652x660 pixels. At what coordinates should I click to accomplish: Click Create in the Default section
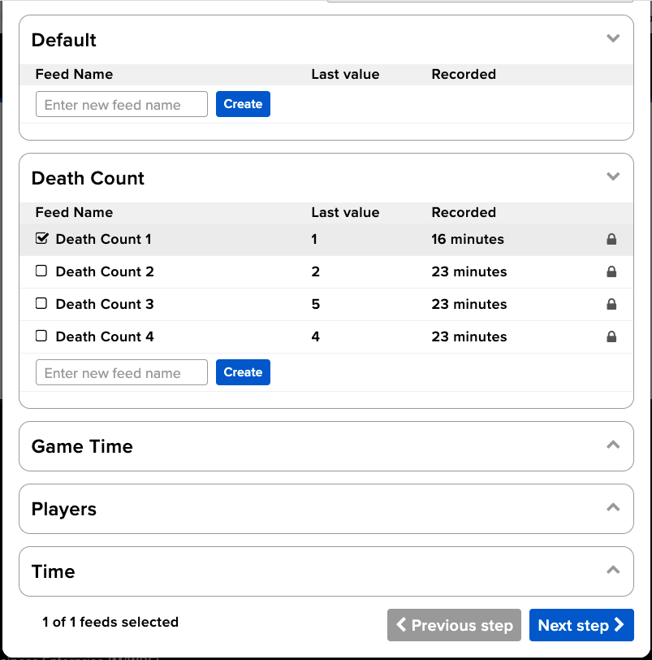(x=243, y=104)
